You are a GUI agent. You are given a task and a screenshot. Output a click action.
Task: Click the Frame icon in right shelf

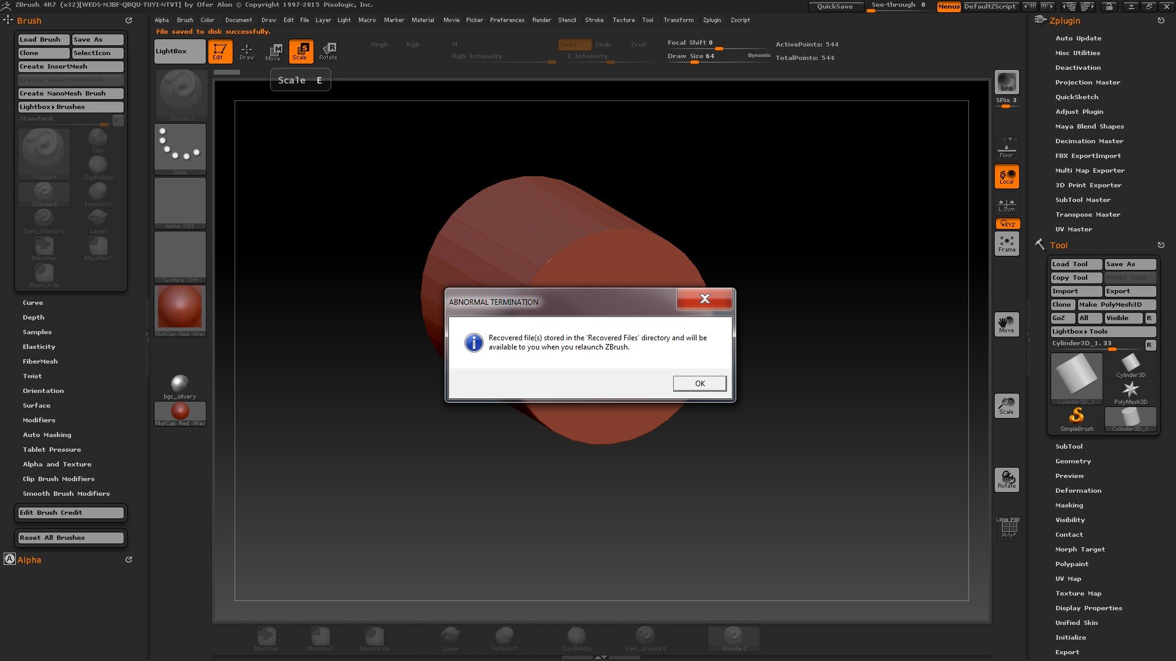(x=1006, y=244)
